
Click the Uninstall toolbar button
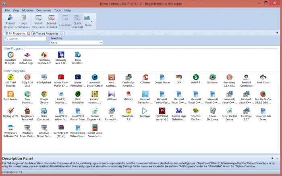coord(65,22)
